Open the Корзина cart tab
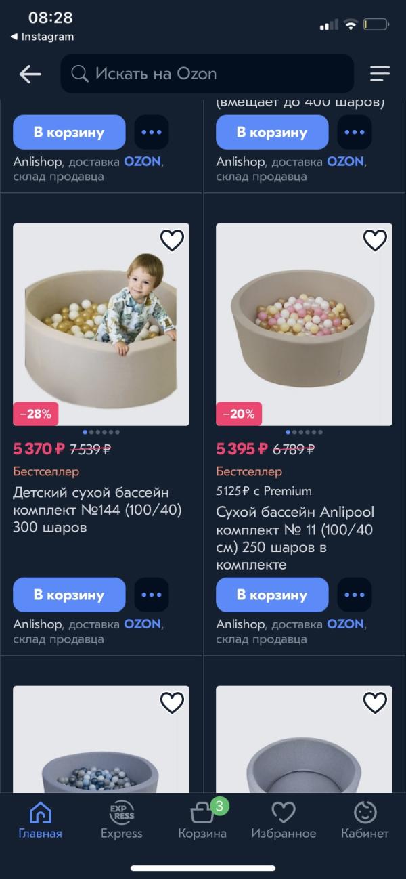Screen dimensions: 406x879 [202, 819]
